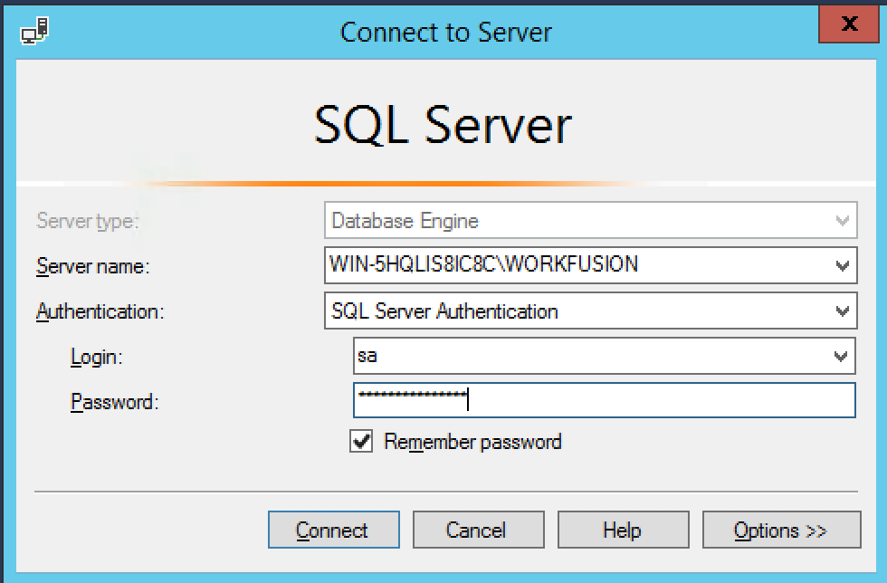Click the 'Connect to Server' window title
This screenshot has width=887, height=583.
pos(445,33)
